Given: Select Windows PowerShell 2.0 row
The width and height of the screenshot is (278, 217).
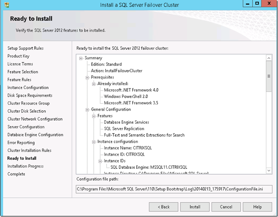Looking at the screenshot, I should pos(126,97).
